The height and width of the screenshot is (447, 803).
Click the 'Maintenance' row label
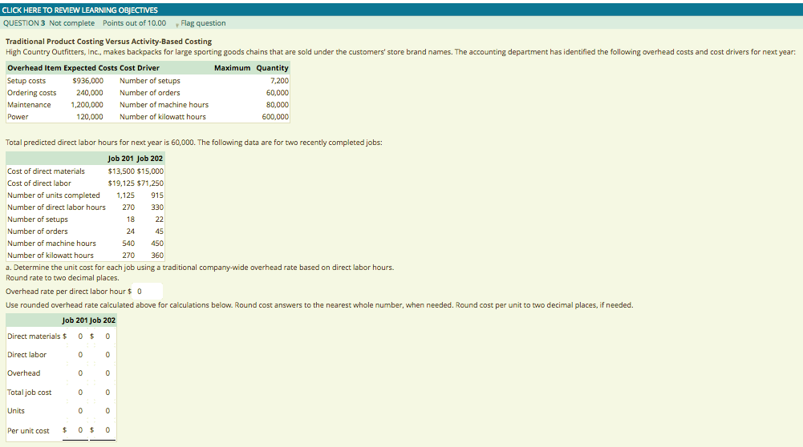(29, 105)
